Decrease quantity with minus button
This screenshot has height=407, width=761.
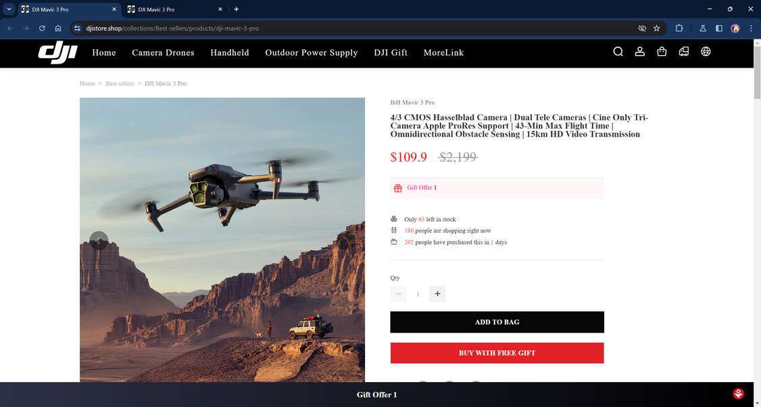pyautogui.click(x=399, y=294)
